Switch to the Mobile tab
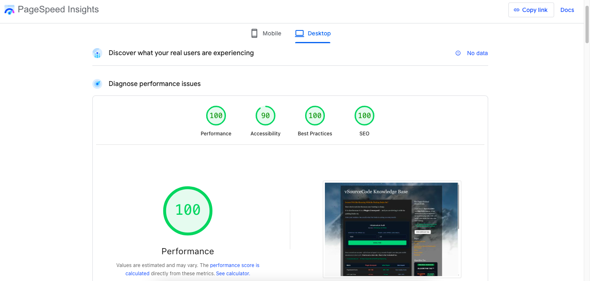Viewport: 590px width, 281px height. 266,33
